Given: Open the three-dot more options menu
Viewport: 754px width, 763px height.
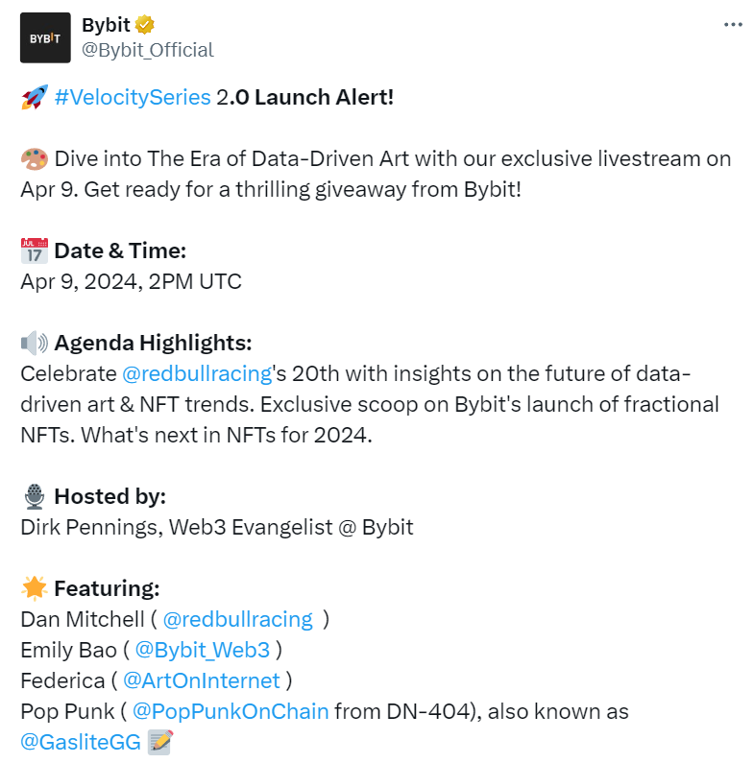Looking at the screenshot, I should tap(733, 25).
